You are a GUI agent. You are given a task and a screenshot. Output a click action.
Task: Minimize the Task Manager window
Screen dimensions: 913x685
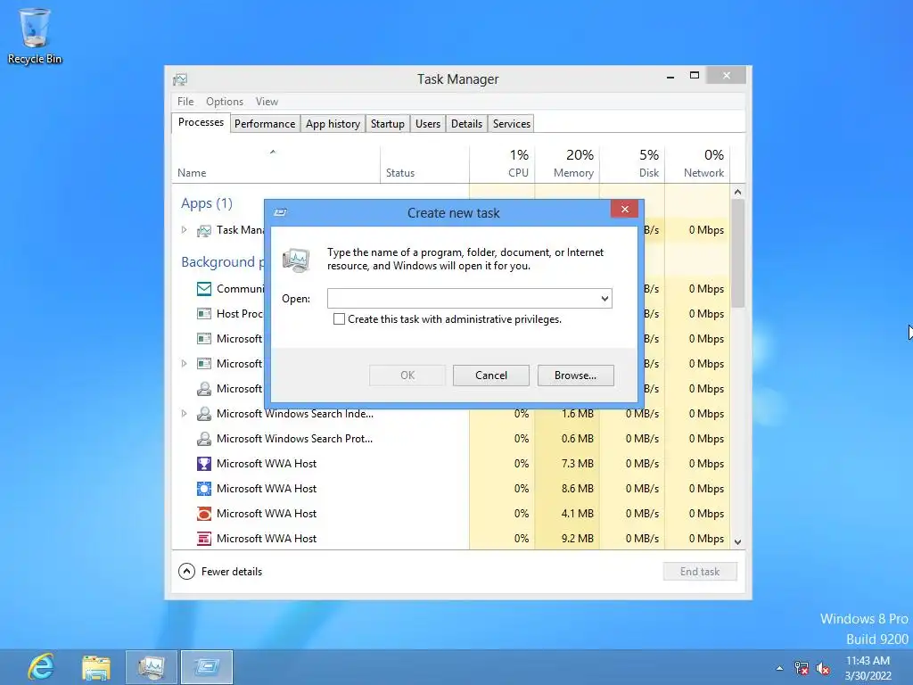pos(670,76)
